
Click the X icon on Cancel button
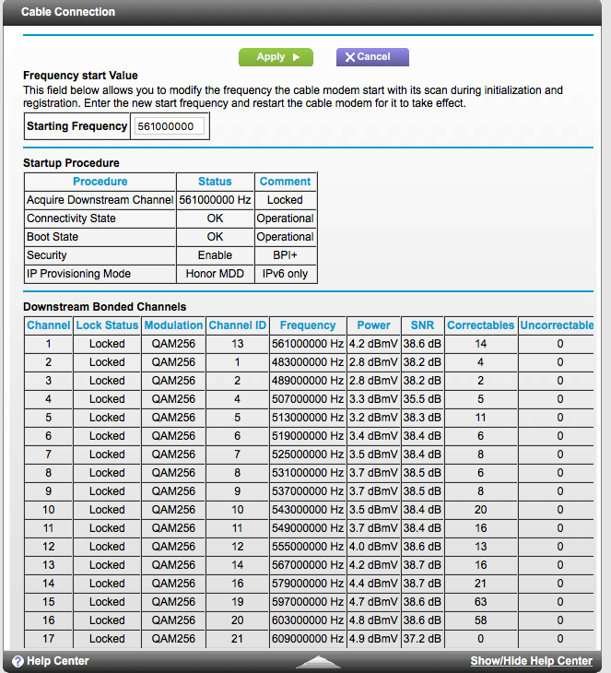[x=350, y=57]
